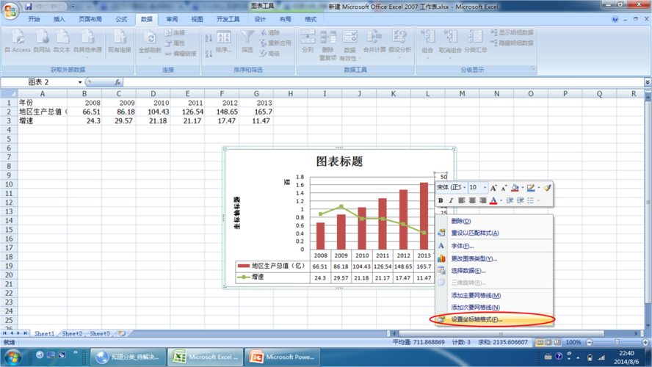Click 编辑链接 edit links button
Screen dimensions: 652x367
[x=180, y=54]
